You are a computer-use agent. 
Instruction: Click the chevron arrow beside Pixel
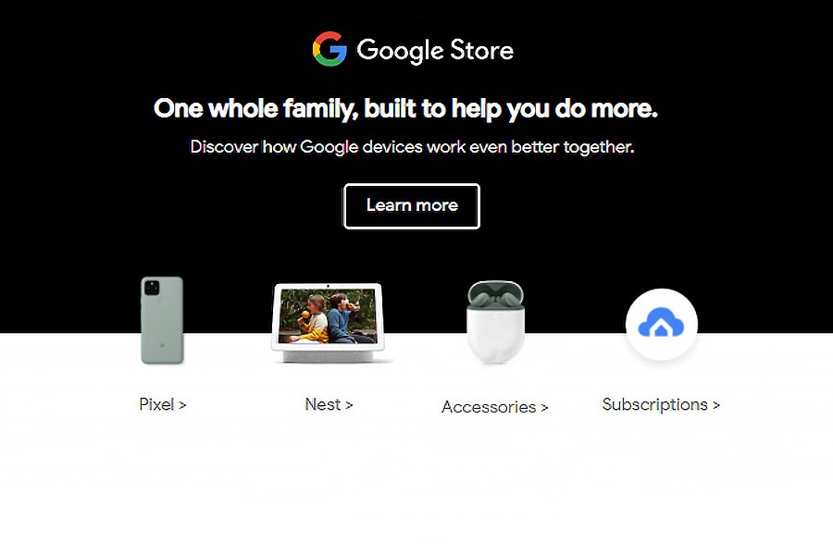pyautogui.click(x=182, y=405)
